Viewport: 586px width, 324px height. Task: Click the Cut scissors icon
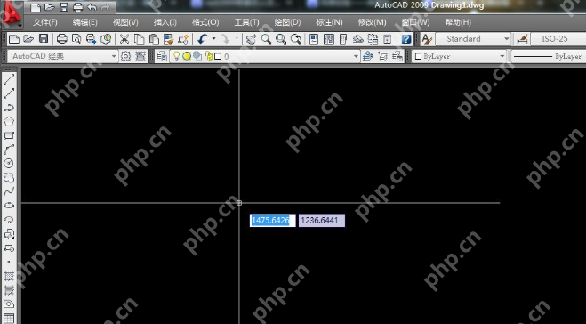pyautogui.click(x=124, y=39)
